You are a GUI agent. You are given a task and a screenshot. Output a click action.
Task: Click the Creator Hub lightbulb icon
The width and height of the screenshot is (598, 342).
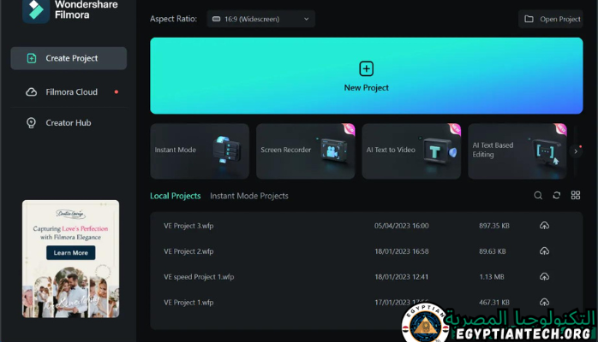tap(32, 123)
